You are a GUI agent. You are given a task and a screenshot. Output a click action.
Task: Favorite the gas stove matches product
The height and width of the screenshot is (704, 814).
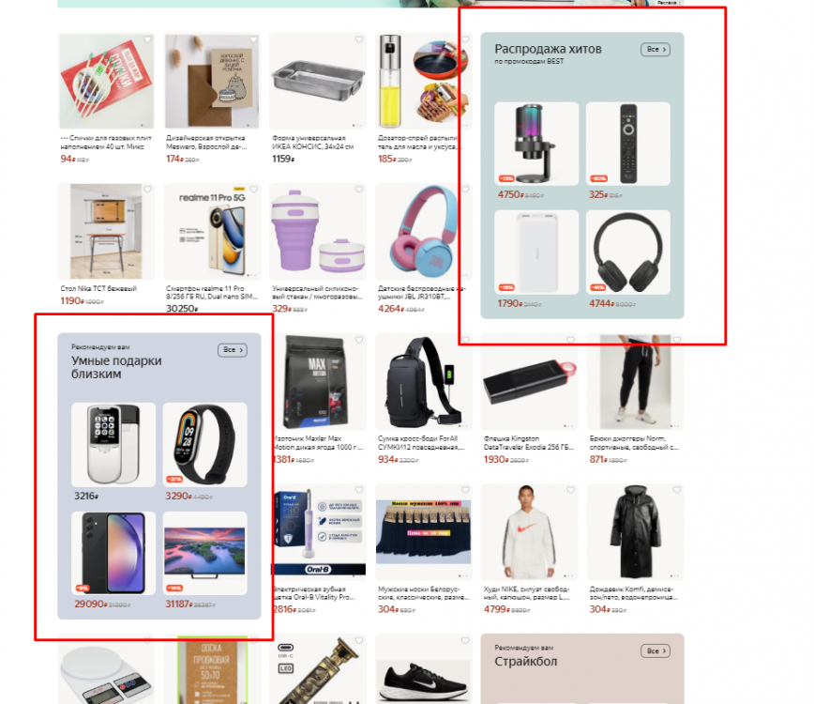point(147,39)
